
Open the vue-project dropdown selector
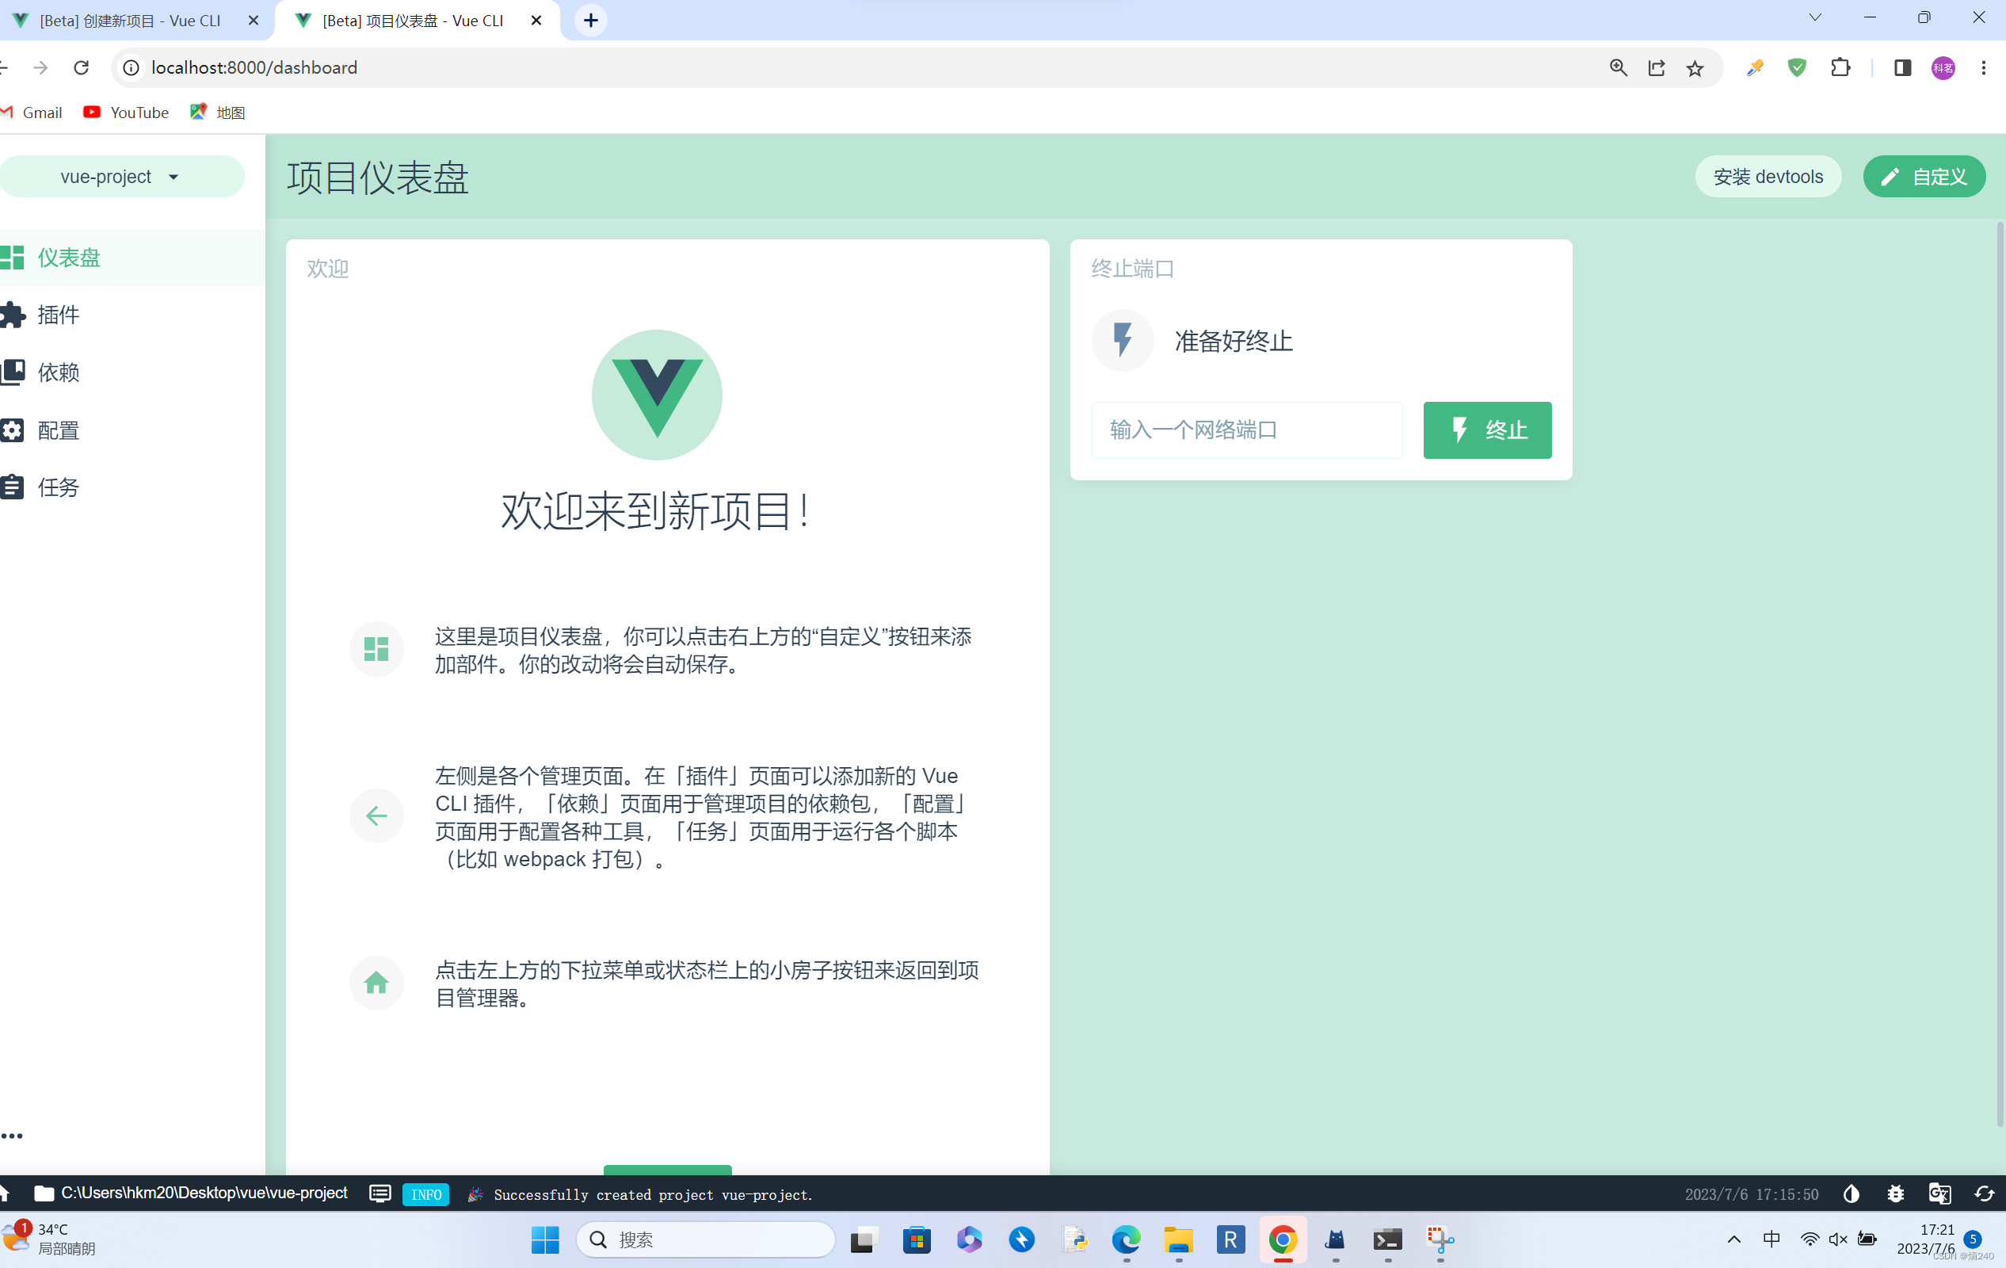120,177
